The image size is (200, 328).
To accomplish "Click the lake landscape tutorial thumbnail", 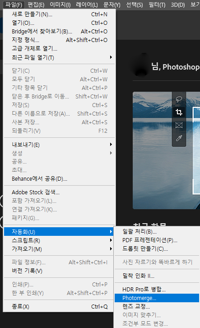I will click(166, 150).
